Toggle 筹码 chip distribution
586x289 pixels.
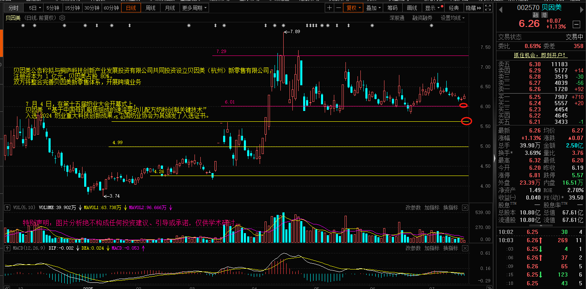pos(392,8)
